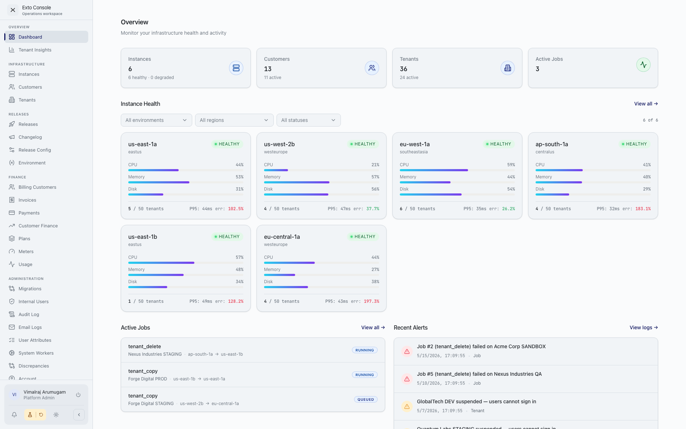Open the ap-south-1a instance card title
Viewport: 686px width, 429px height.
coord(552,144)
